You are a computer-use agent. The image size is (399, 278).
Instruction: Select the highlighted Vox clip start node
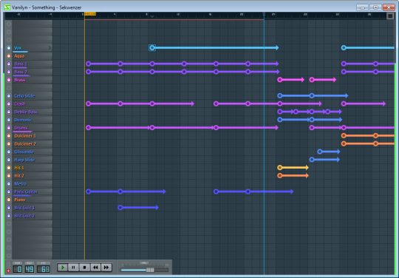tap(152, 47)
